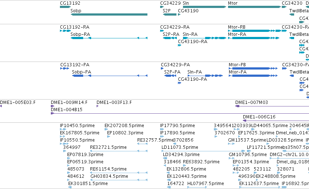Open EST IP17790.5prime
Image resolution: width=309 pixels, height=189 pixels.
tap(178, 126)
